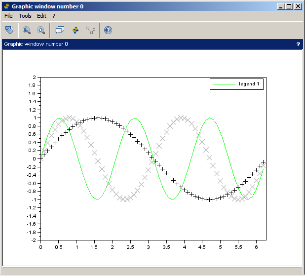Toggle the datatip mode speech-bubble icon
The width and height of the screenshot is (305, 276).
coord(60,30)
